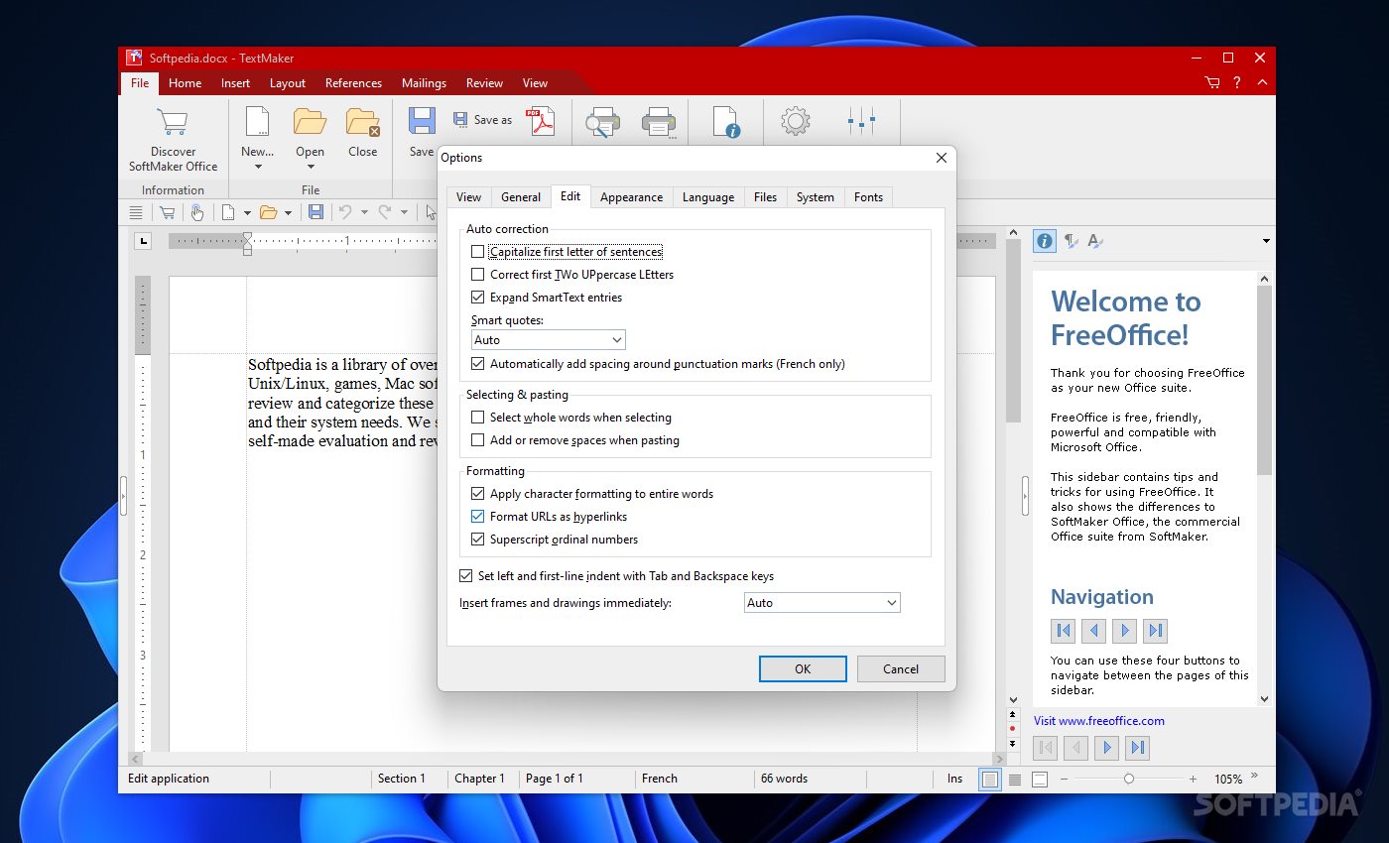Click the Options gear icon in ribbon
Viewport: 1389px width, 843px height.
[795, 122]
